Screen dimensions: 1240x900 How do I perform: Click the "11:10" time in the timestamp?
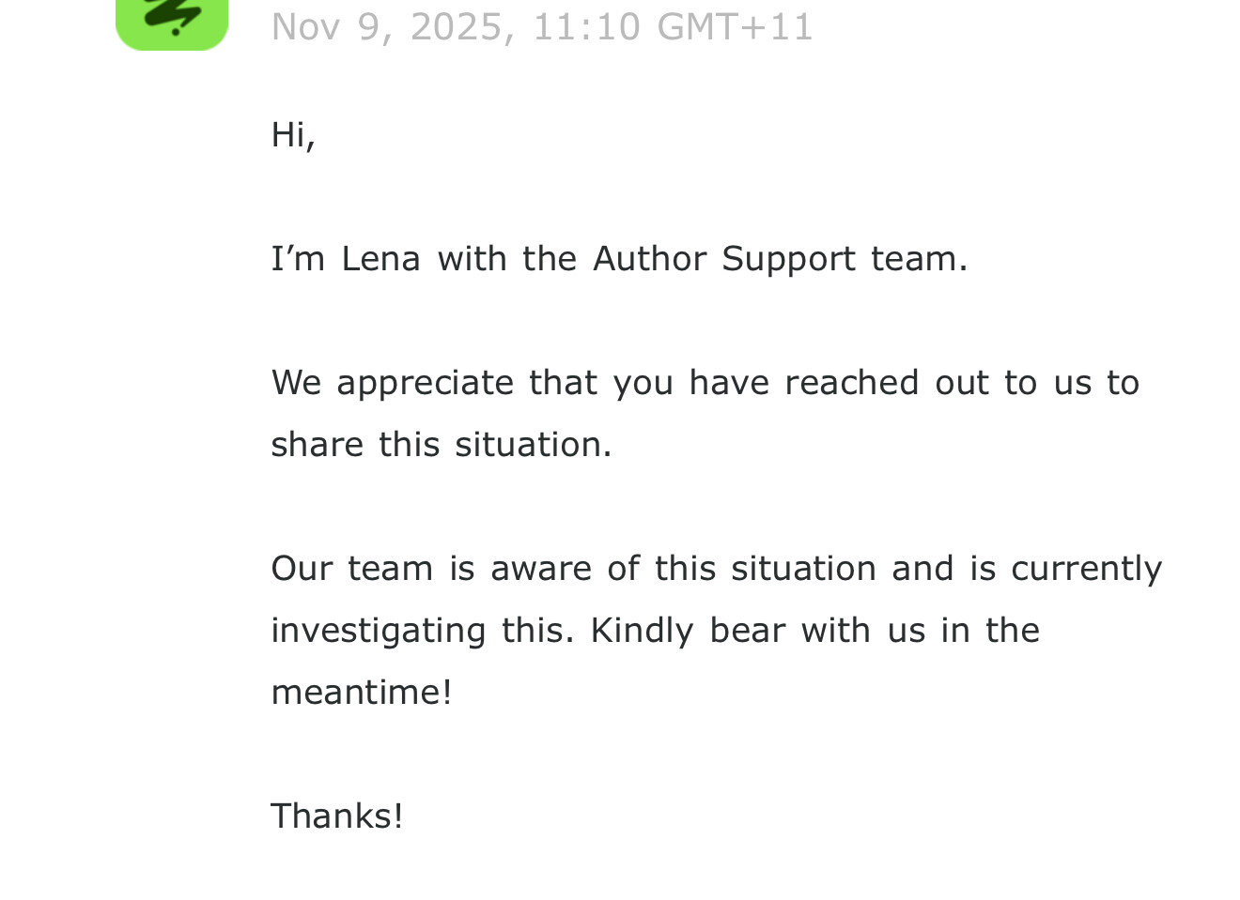[586, 26]
